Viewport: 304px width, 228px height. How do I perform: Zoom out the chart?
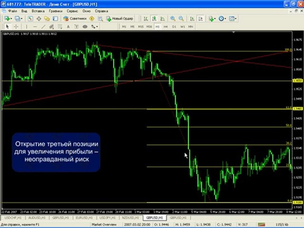pos(181,19)
